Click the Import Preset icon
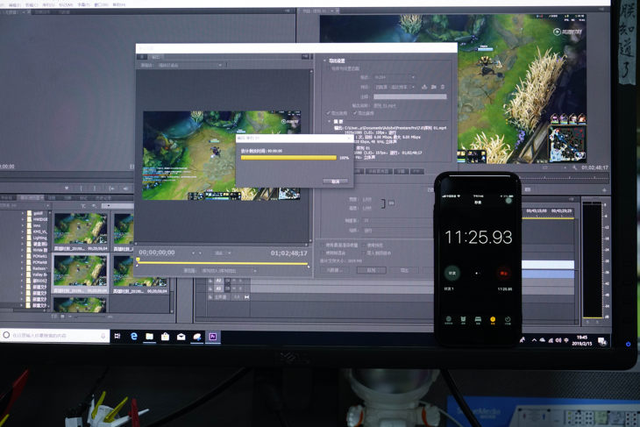The height and width of the screenshot is (427, 640). coord(434,87)
